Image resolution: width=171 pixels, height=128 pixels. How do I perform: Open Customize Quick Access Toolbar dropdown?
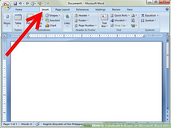tap(48, 3)
